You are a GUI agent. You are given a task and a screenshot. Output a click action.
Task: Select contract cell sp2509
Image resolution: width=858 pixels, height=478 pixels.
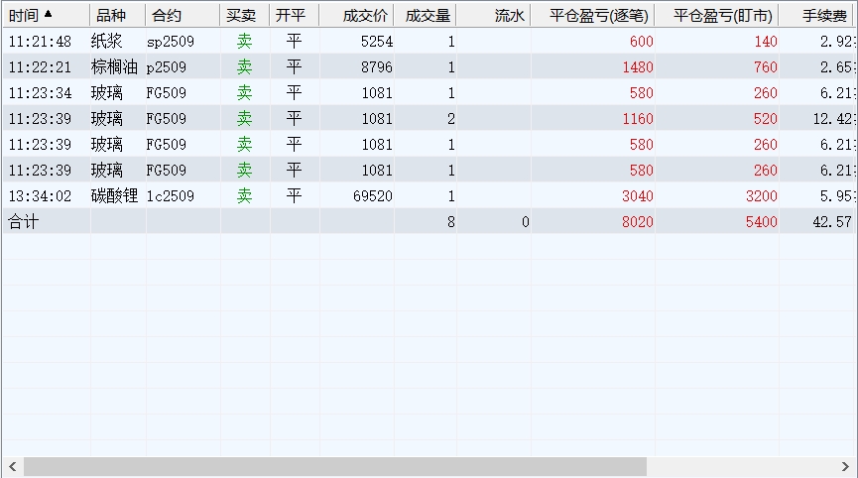[x=171, y=42]
